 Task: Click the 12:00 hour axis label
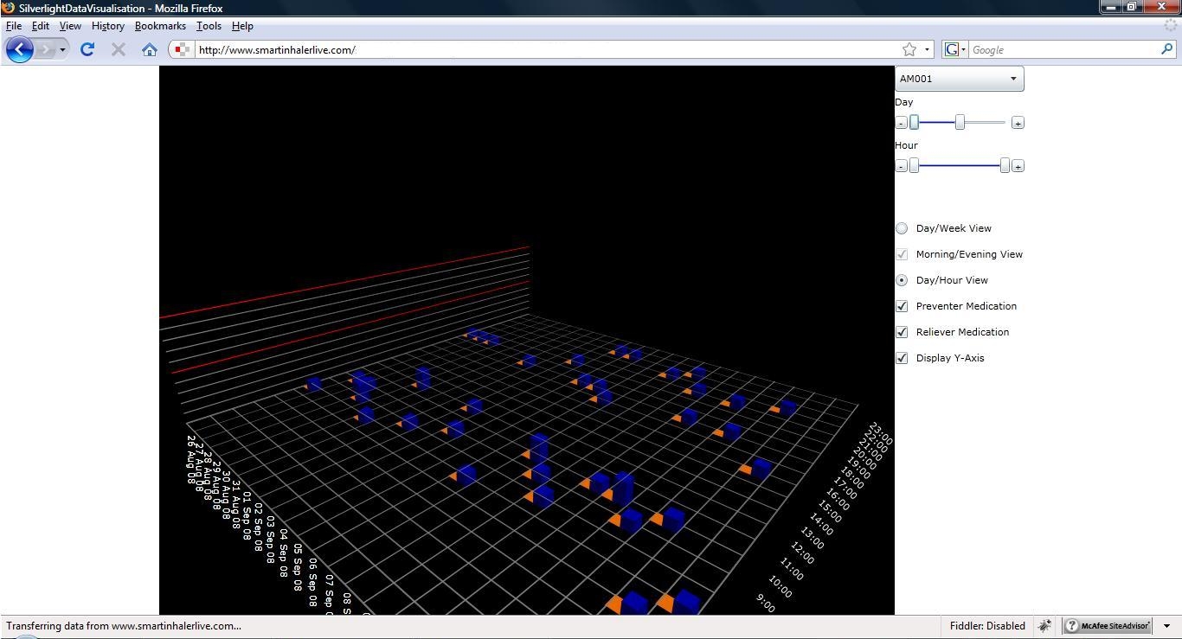tap(802, 553)
